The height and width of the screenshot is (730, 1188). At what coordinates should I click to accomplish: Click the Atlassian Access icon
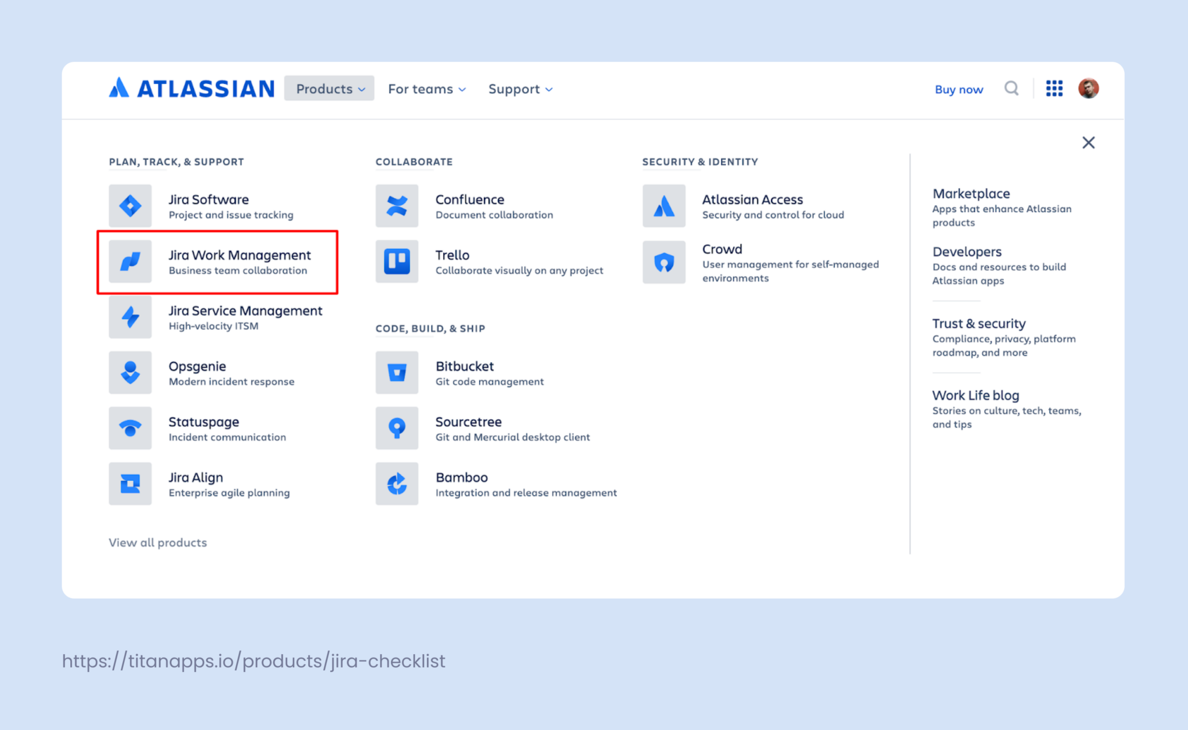click(x=664, y=206)
